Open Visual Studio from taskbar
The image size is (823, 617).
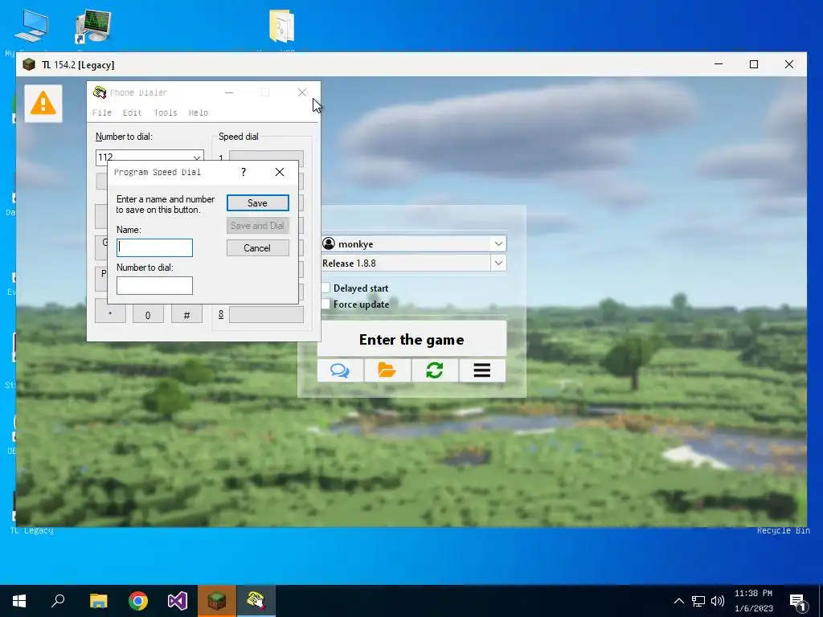pos(178,601)
